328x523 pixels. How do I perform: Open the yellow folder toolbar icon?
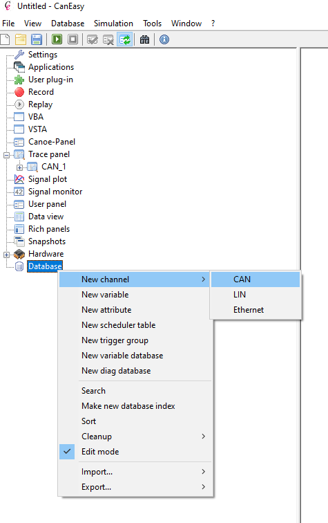click(x=21, y=39)
